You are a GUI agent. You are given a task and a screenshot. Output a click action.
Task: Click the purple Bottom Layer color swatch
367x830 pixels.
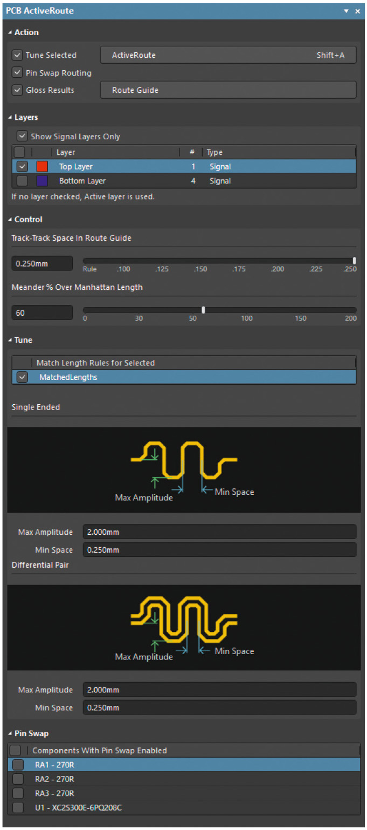coord(42,181)
